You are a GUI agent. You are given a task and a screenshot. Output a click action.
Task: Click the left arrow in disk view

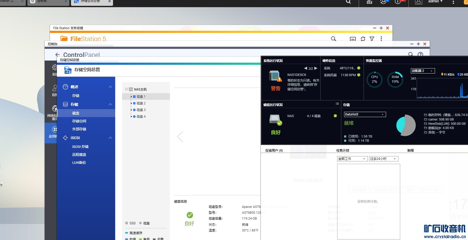point(180,137)
